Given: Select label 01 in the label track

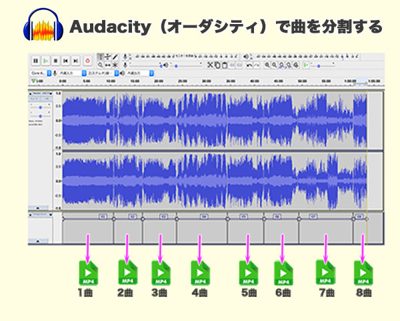Looking at the screenshot, I should (x=103, y=216).
